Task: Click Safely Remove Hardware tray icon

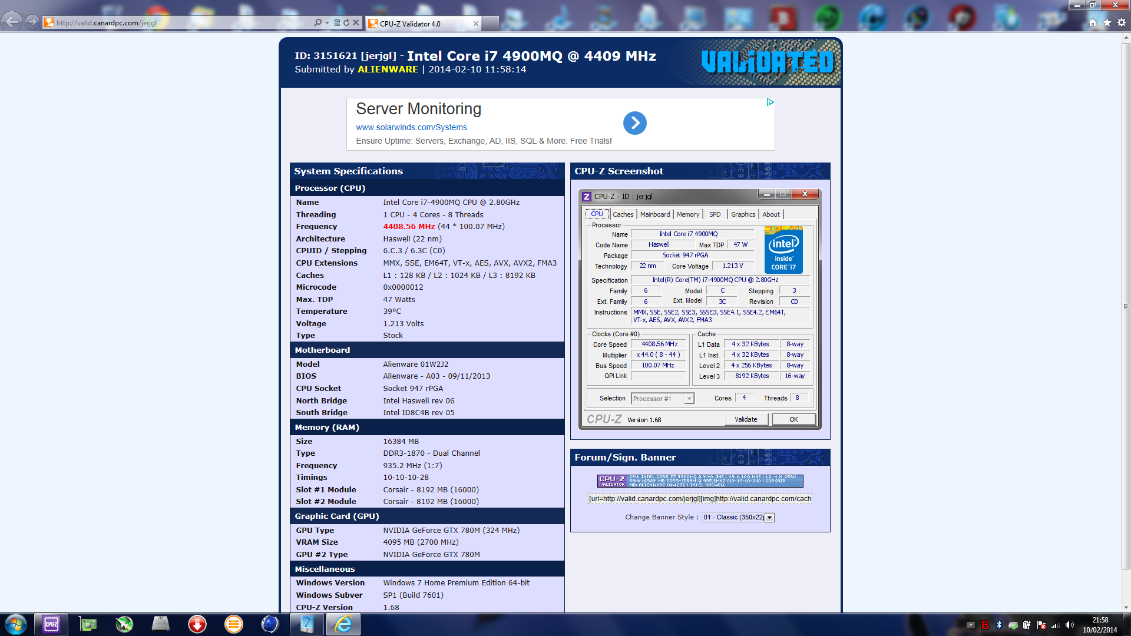Action: pyautogui.click(x=1013, y=625)
